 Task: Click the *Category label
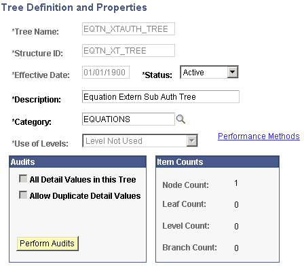tap(32, 122)
